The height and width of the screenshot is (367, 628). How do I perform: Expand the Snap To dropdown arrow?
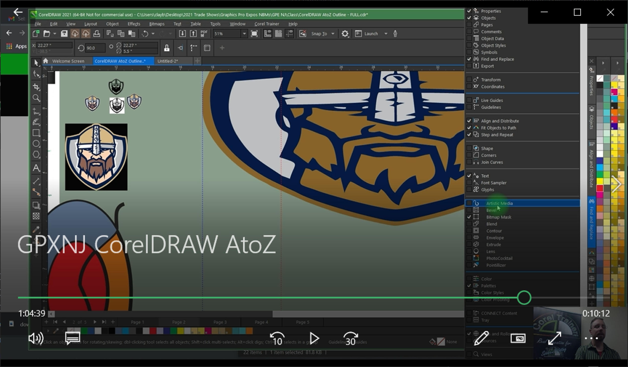coord(333,34)
